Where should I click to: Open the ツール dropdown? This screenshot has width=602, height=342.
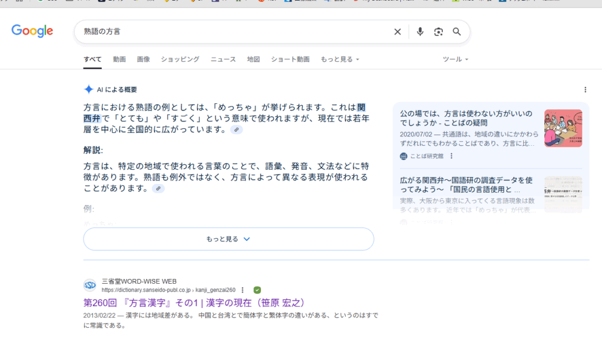455,59
